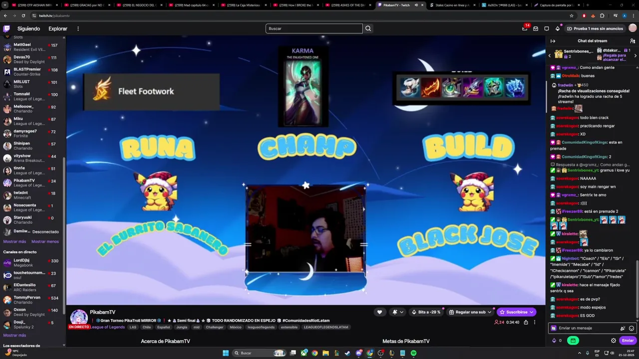Image resolution: width=639 pixels, height=359 pixels.
Task: Show next gifters leaderboard entry
Action: (x=635, y=55)
